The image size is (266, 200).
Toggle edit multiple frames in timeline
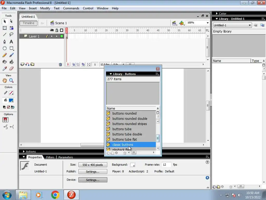(x=83, y=65)
